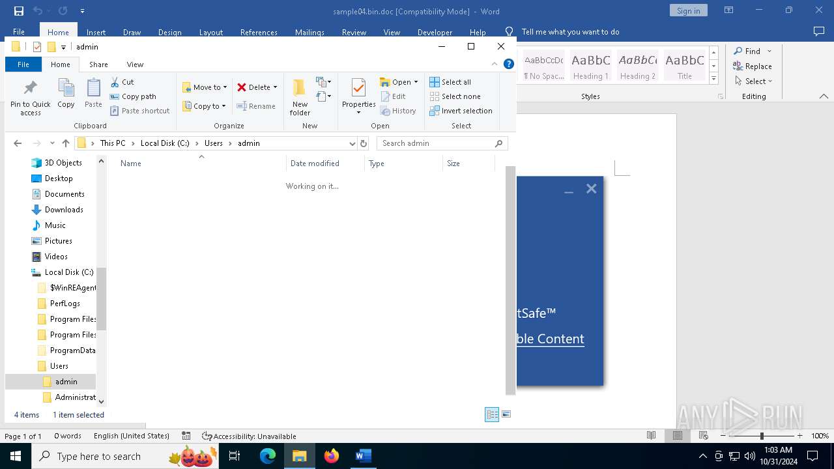The height and width of the screenshot is (469, 834).
Task: Switch to Large icons view
Action: coord(506,414)
